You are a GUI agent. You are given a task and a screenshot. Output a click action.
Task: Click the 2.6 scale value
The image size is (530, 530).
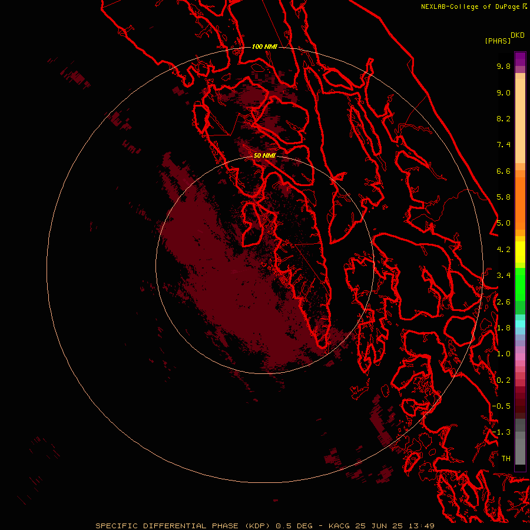503,302
